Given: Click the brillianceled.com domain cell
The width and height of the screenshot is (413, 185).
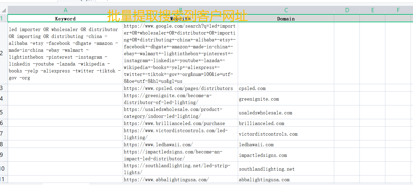Looking at the screenshot, I should click(x=286, y=123).
